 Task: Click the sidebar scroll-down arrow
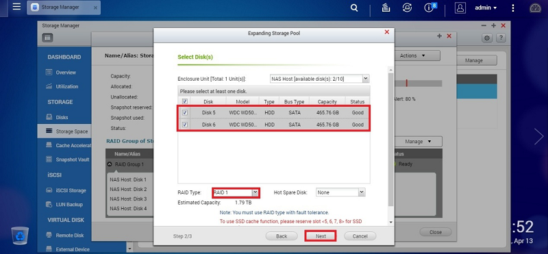(129, 249)
